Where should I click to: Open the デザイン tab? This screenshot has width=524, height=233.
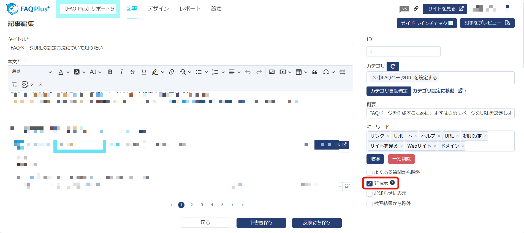(158, 9)
